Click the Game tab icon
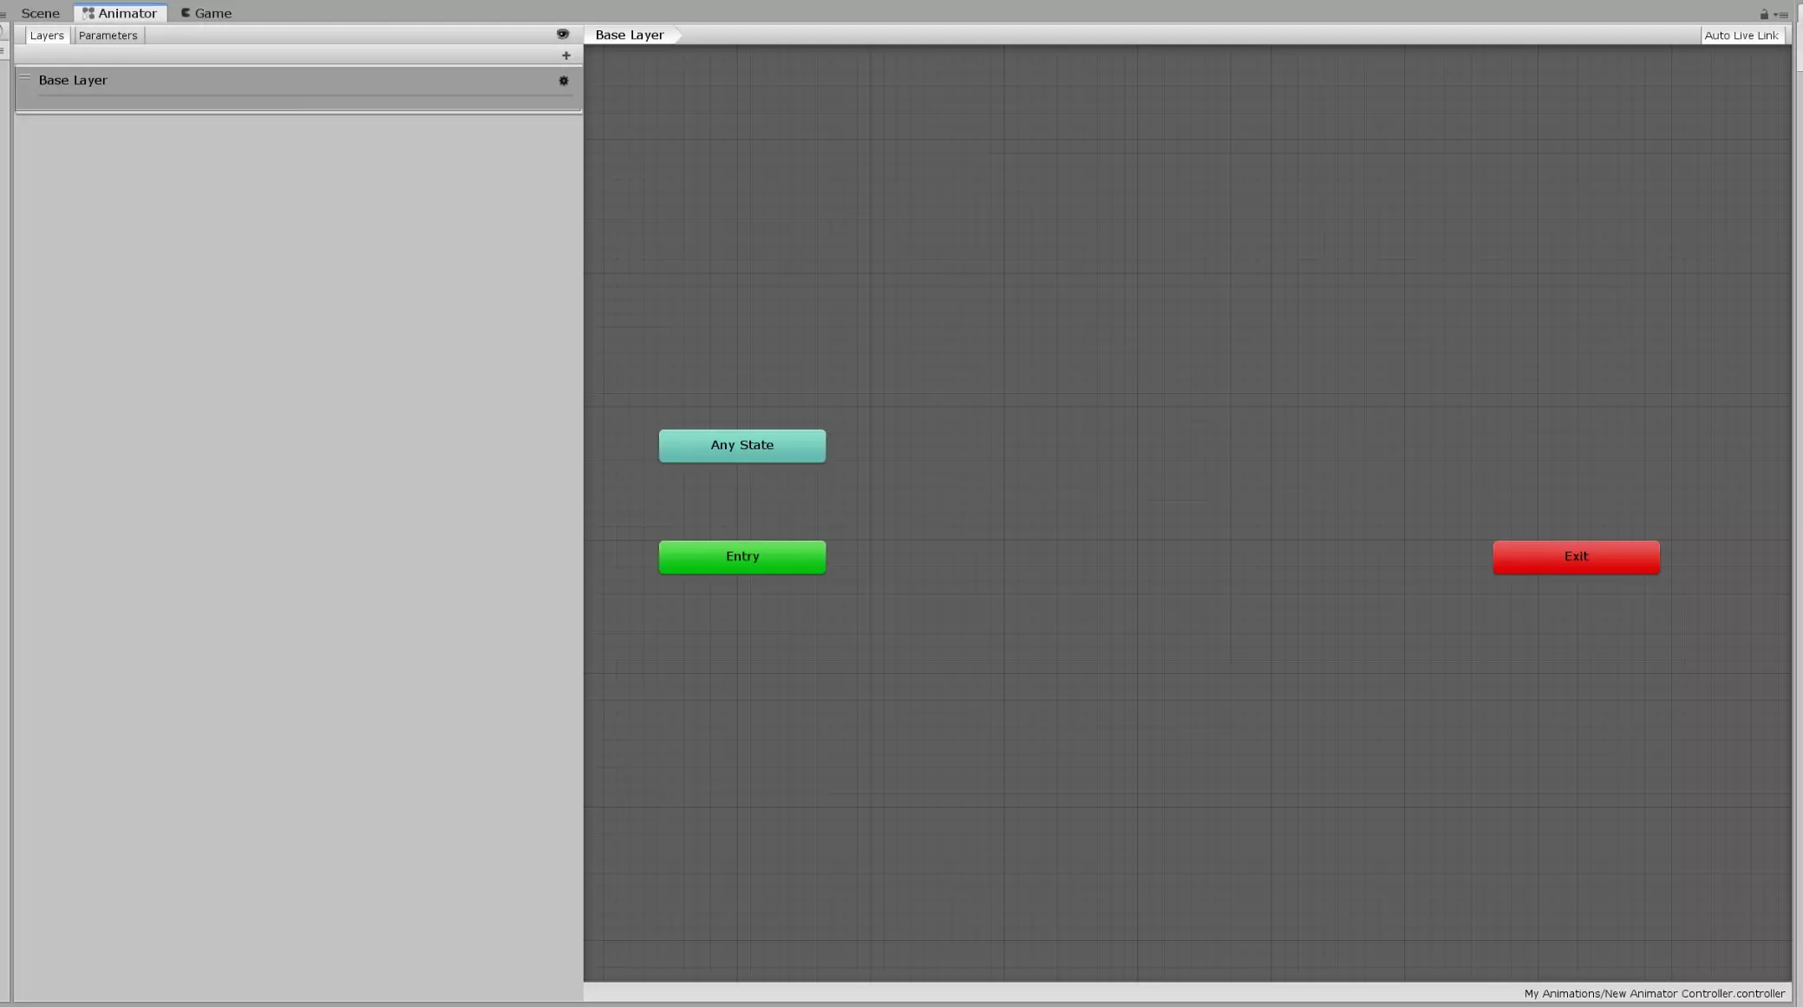 point(186,12)
